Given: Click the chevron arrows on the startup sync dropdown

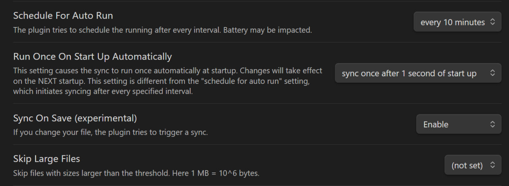Looking at the screenshot, I should click(x=492, y=73).
